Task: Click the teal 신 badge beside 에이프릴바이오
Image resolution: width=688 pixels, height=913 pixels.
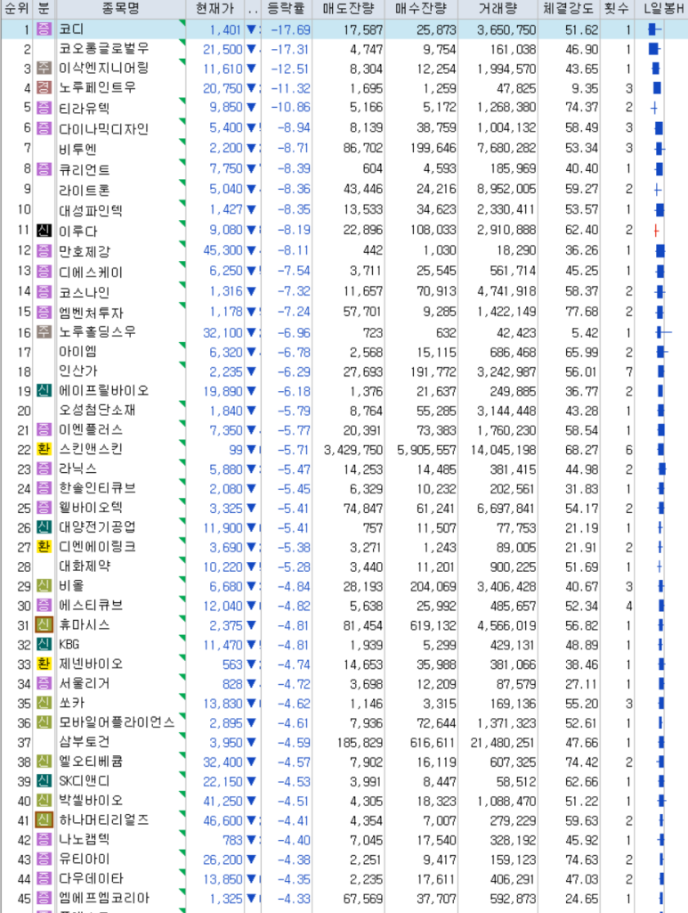Action: (45, 391)
